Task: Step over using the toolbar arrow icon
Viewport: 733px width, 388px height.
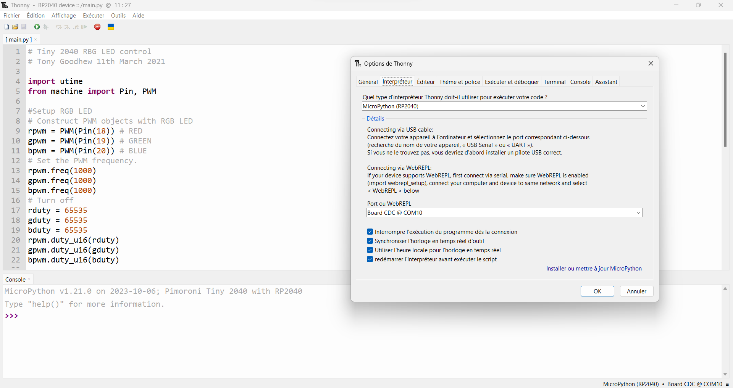Action: tap(59, 27)
